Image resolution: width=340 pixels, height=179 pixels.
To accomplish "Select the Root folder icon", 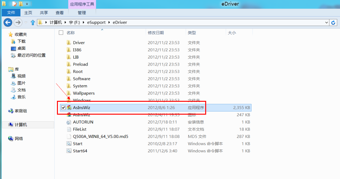I will click(69, 71).
